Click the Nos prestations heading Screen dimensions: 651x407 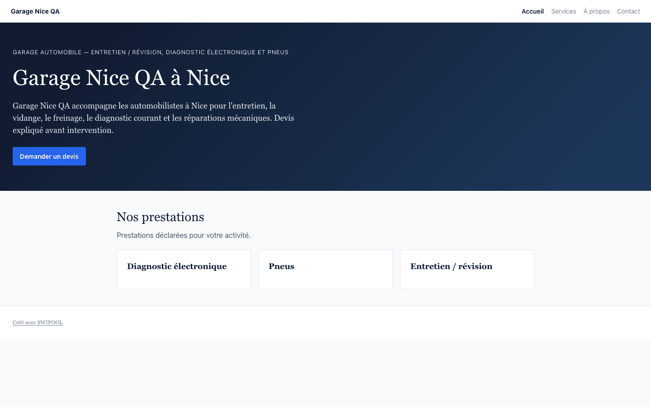[x=160, y=217]
